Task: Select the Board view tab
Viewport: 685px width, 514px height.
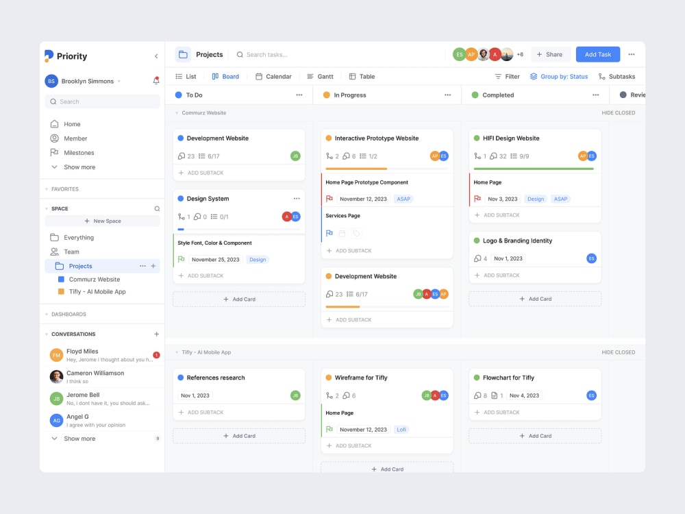Action: pos(225,77)
